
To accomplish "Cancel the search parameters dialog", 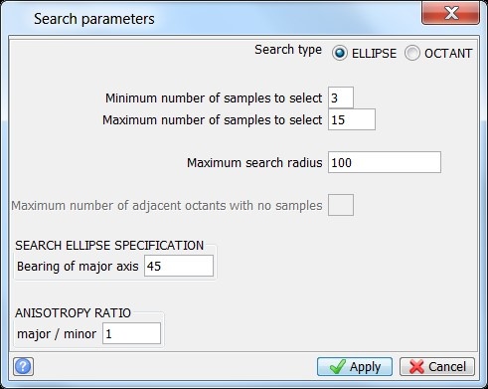I will click(x=437, y=366).
